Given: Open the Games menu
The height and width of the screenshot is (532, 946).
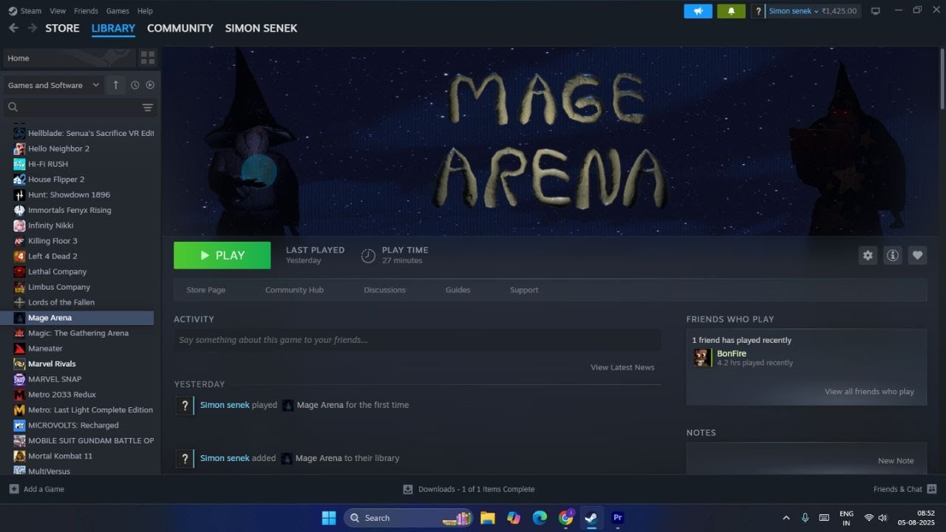Looking at the screenshot, I should (x=118, y=11).
